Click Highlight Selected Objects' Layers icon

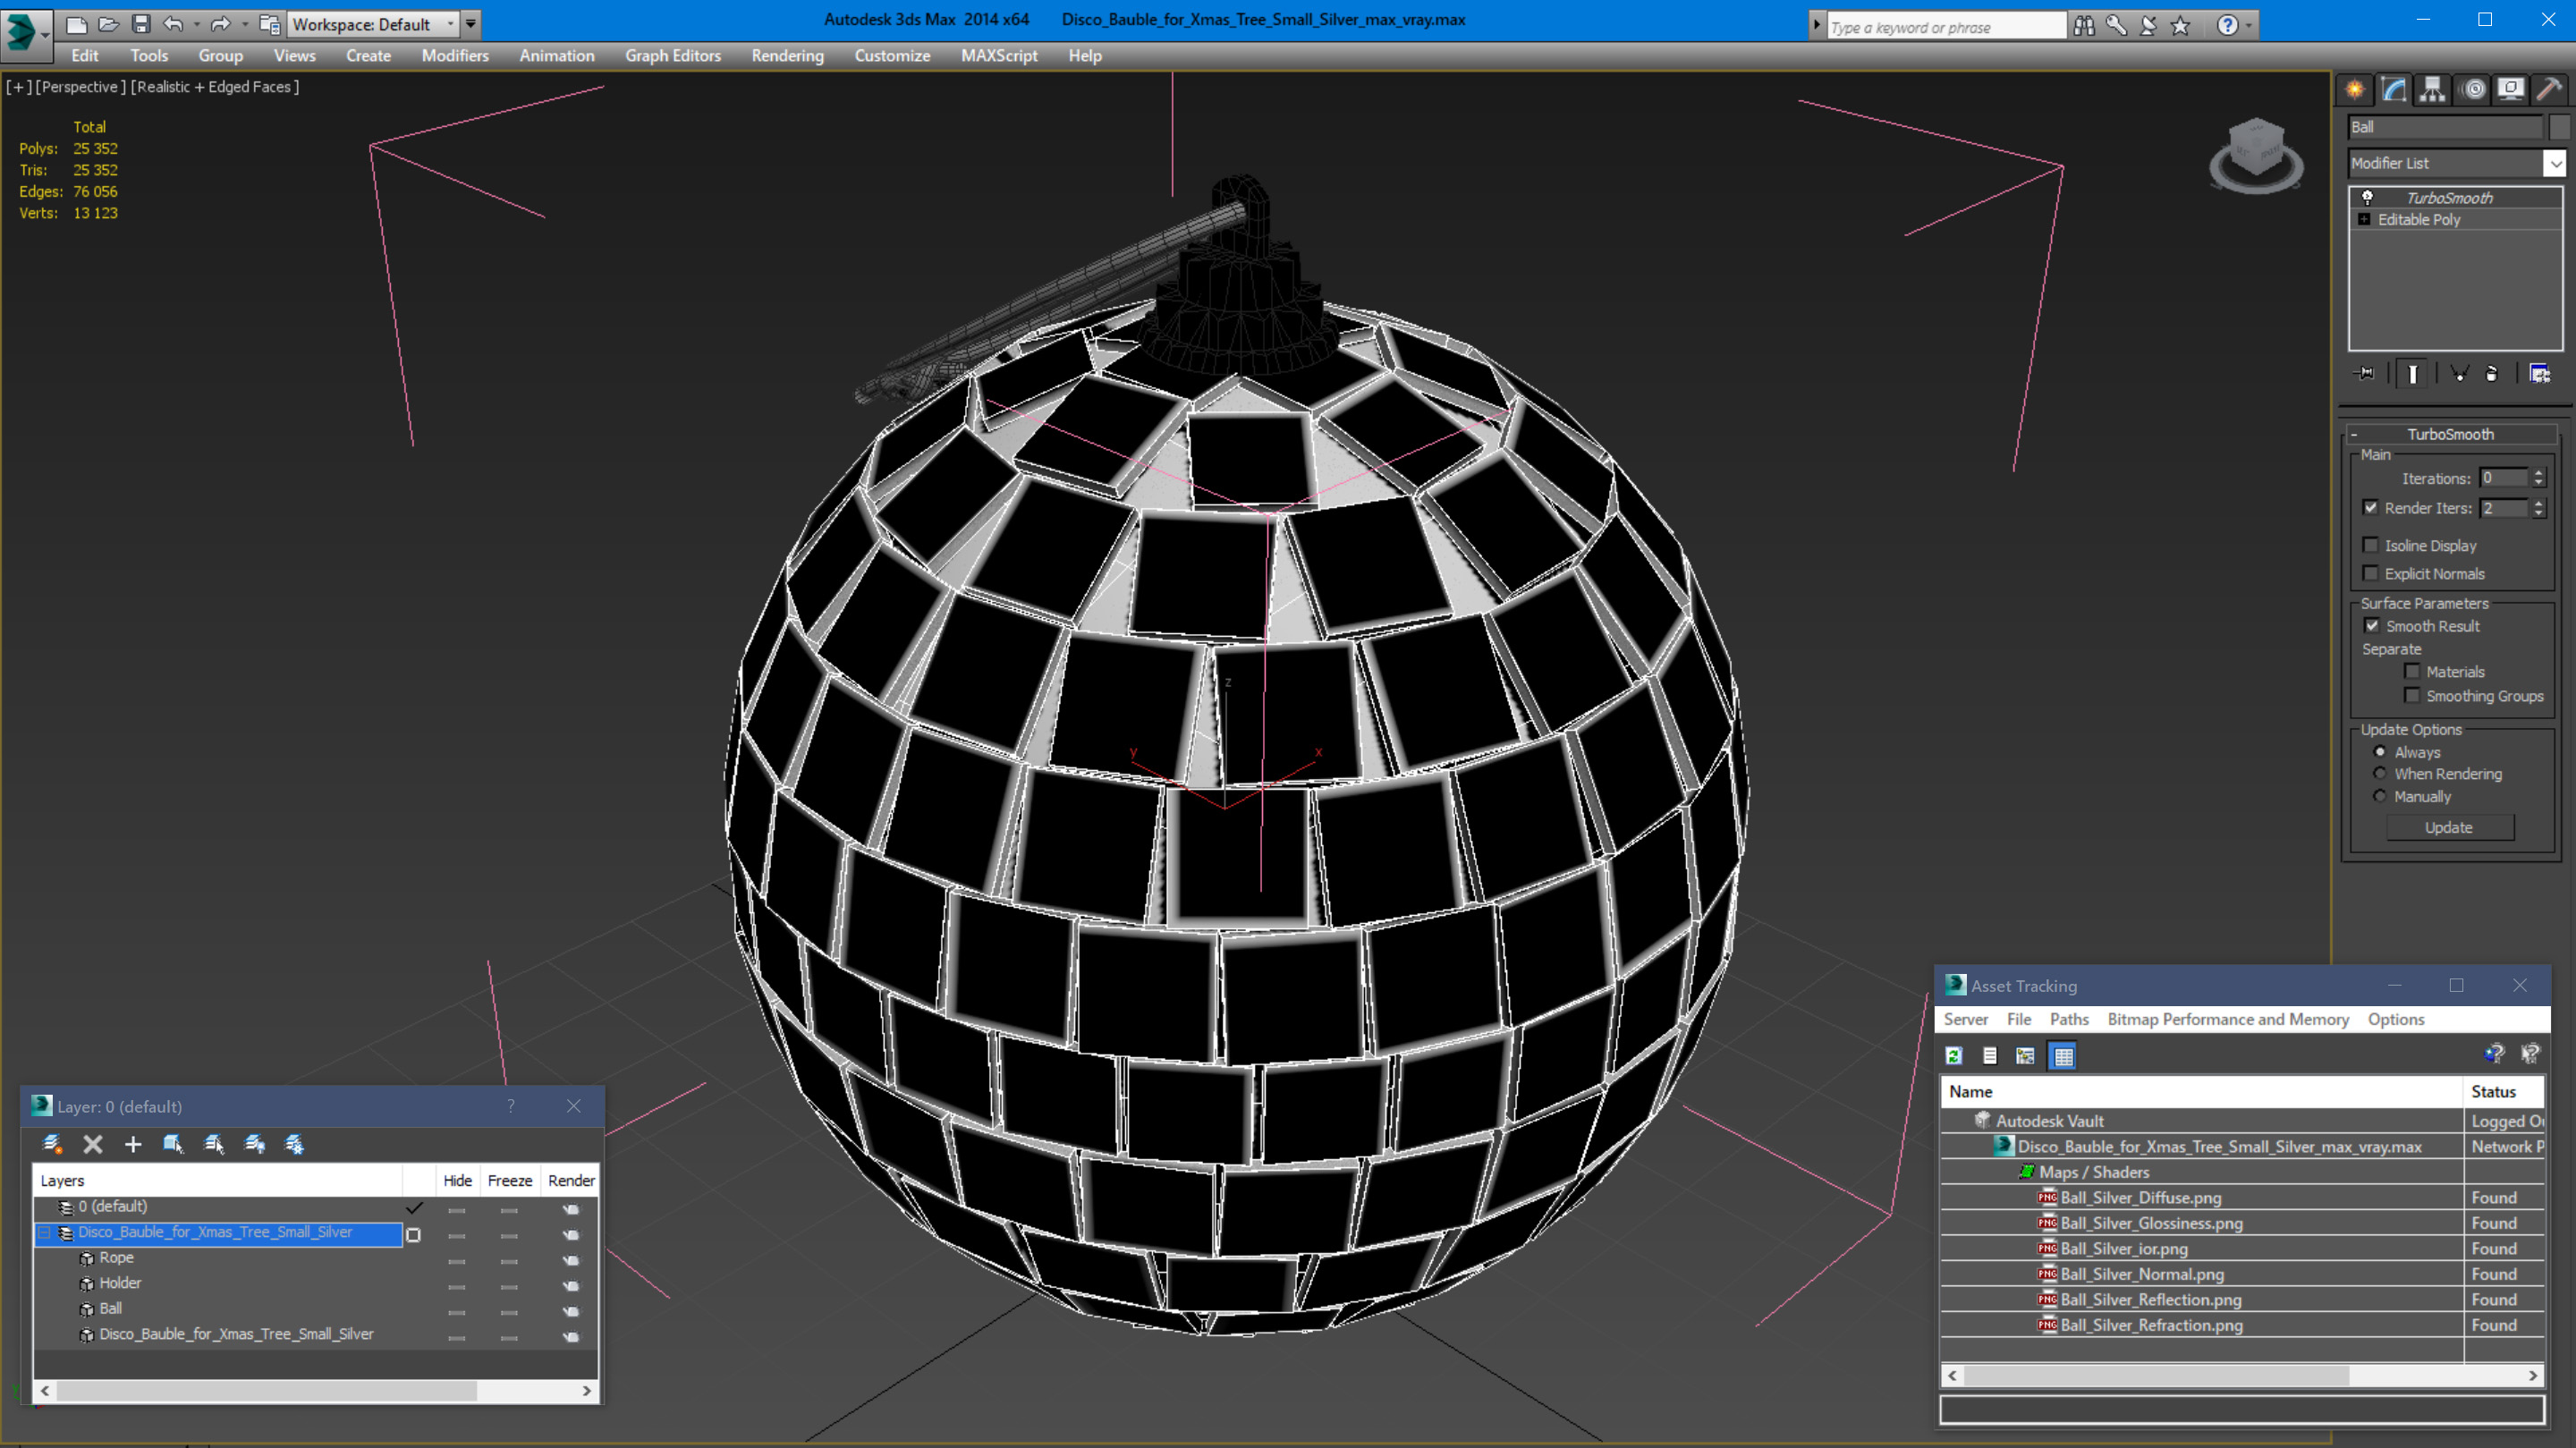pyautogui.click(x=214, y=1144)
